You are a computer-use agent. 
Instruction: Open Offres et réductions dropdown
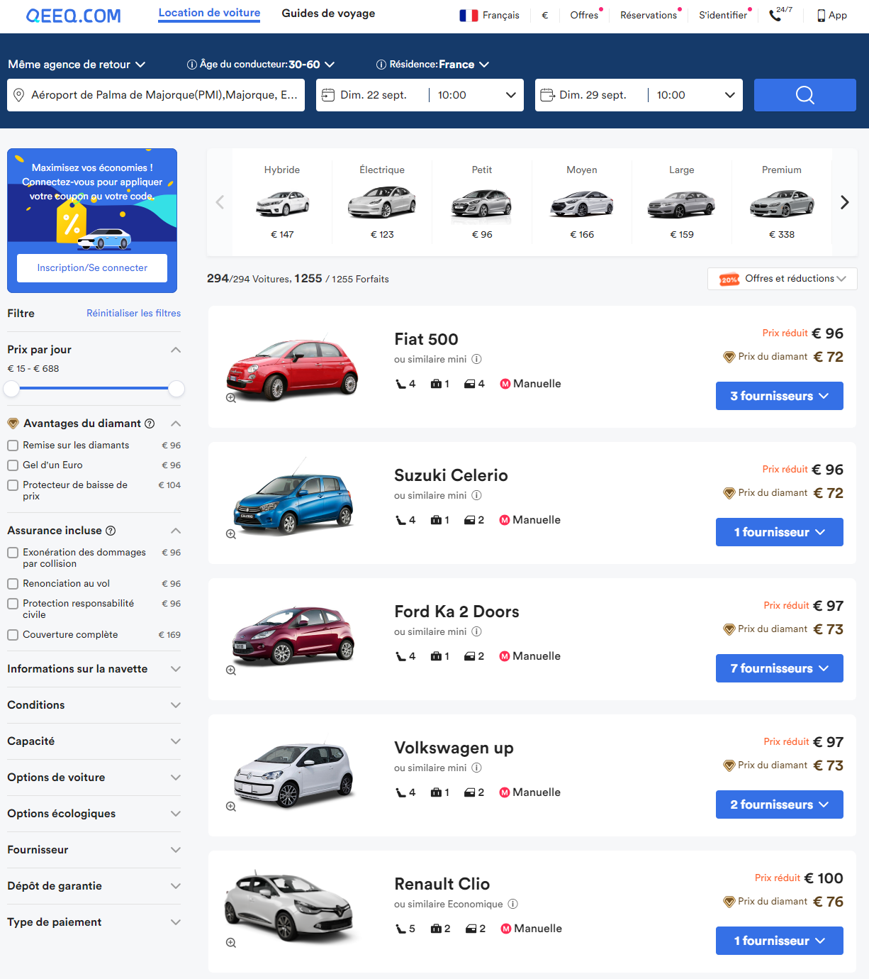click(783, 279)
